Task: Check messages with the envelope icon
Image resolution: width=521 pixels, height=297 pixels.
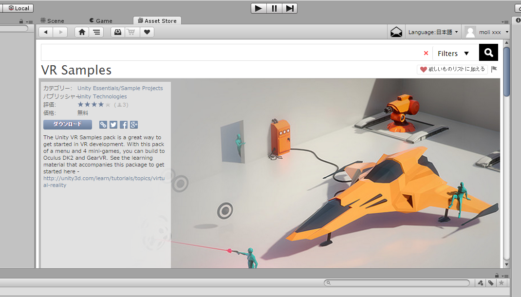Action: pos(396,31)
